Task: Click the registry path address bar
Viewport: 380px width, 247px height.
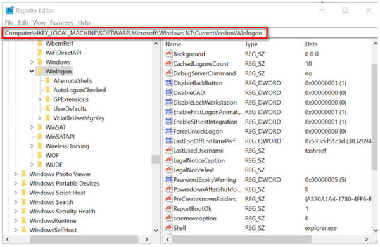Action: click(134, 33)
